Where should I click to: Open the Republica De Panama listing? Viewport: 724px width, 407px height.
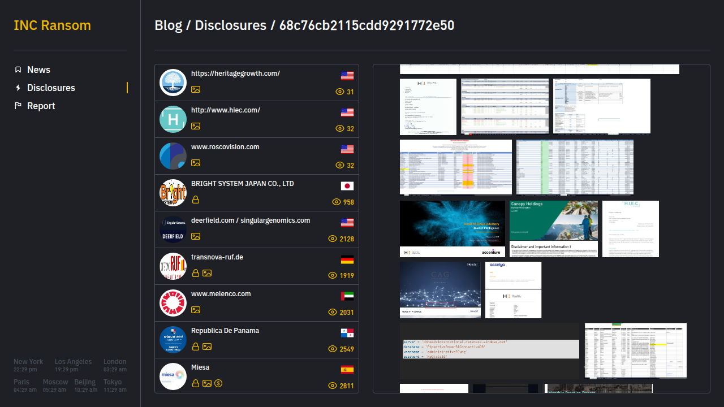click(x=257, y=340)
